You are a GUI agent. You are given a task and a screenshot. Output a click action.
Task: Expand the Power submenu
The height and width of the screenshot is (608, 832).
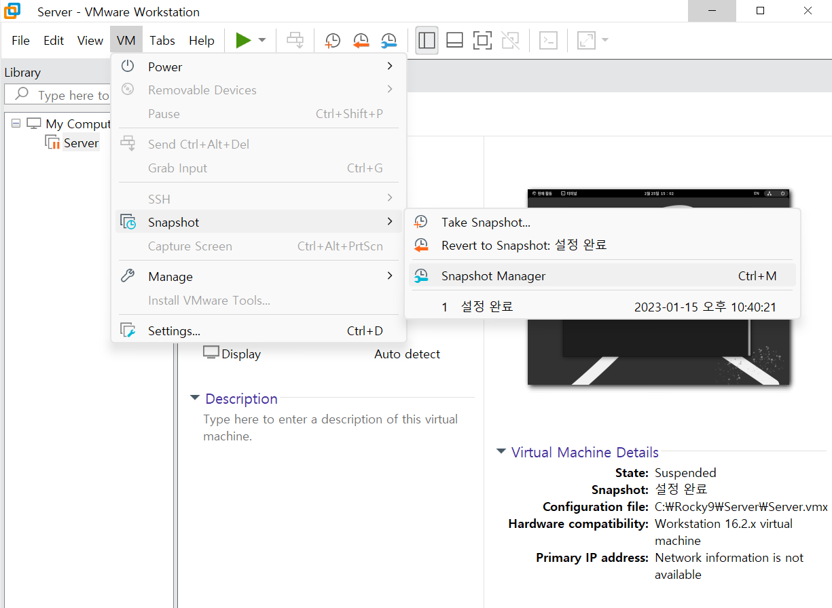click(258, 66)
